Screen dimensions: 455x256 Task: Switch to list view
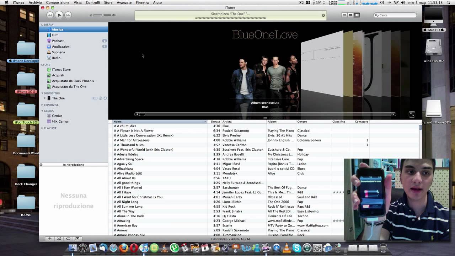point(344,15)
